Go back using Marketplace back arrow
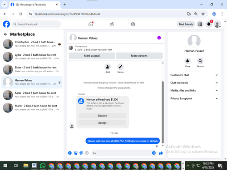 point(5,34)
